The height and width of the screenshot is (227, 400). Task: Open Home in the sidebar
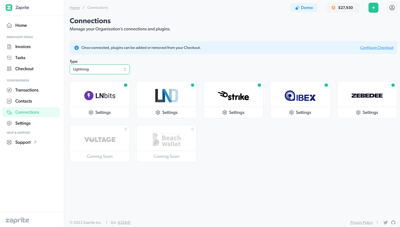[x=31, y=25]
